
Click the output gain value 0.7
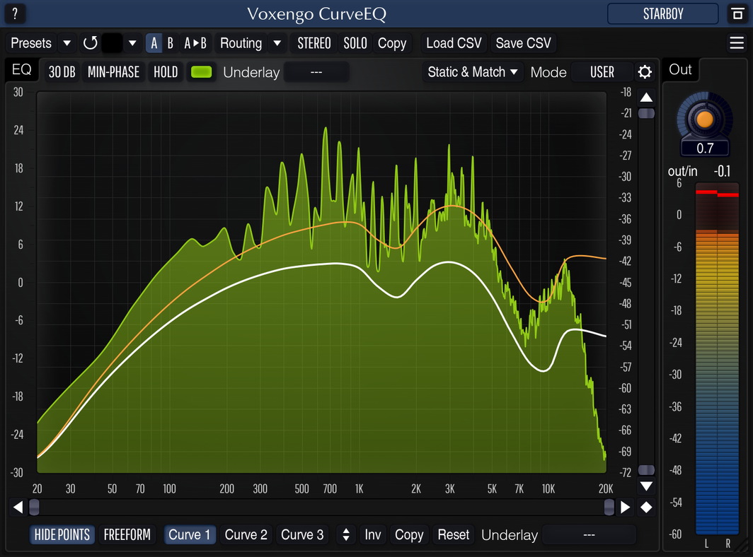tap(704, 148)
